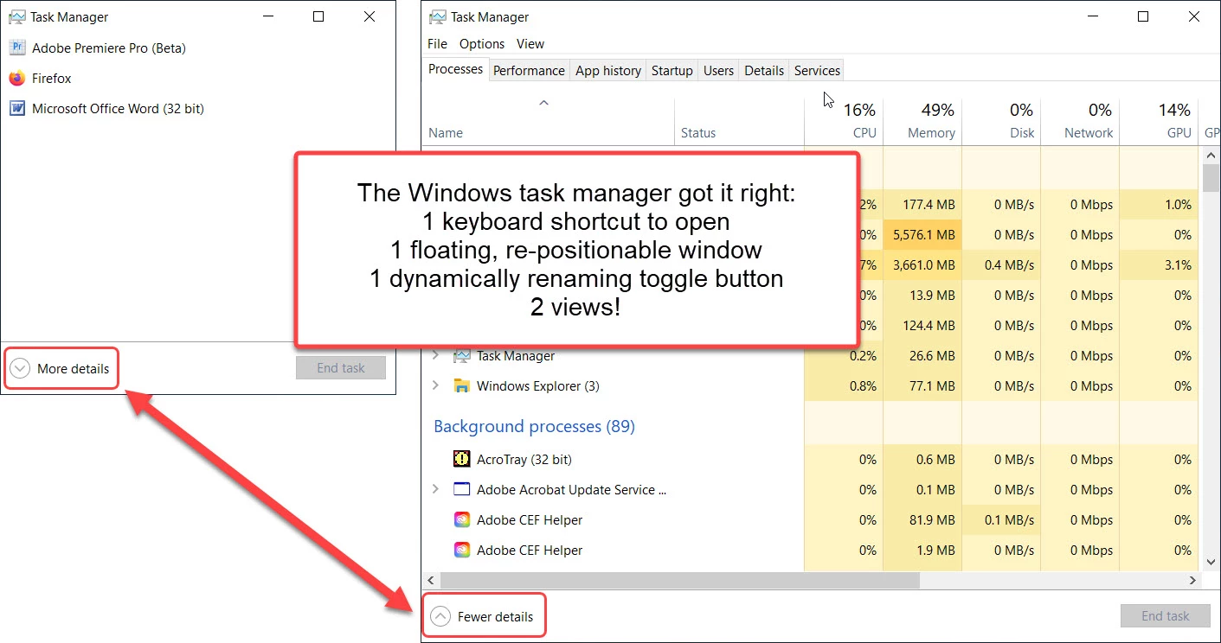This screenshot has height=643, width=1221.
Task: Open the Startup tab
Action: [x=672, y=71]
